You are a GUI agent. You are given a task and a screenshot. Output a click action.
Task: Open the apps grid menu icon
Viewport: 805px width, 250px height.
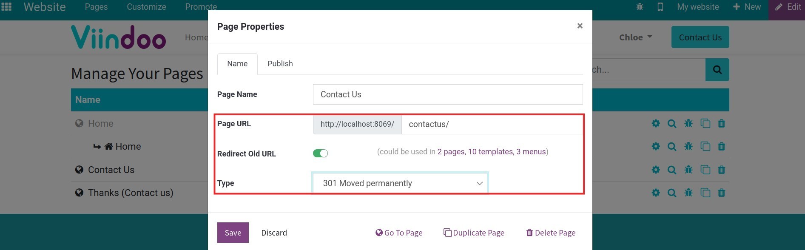(6, 7)
